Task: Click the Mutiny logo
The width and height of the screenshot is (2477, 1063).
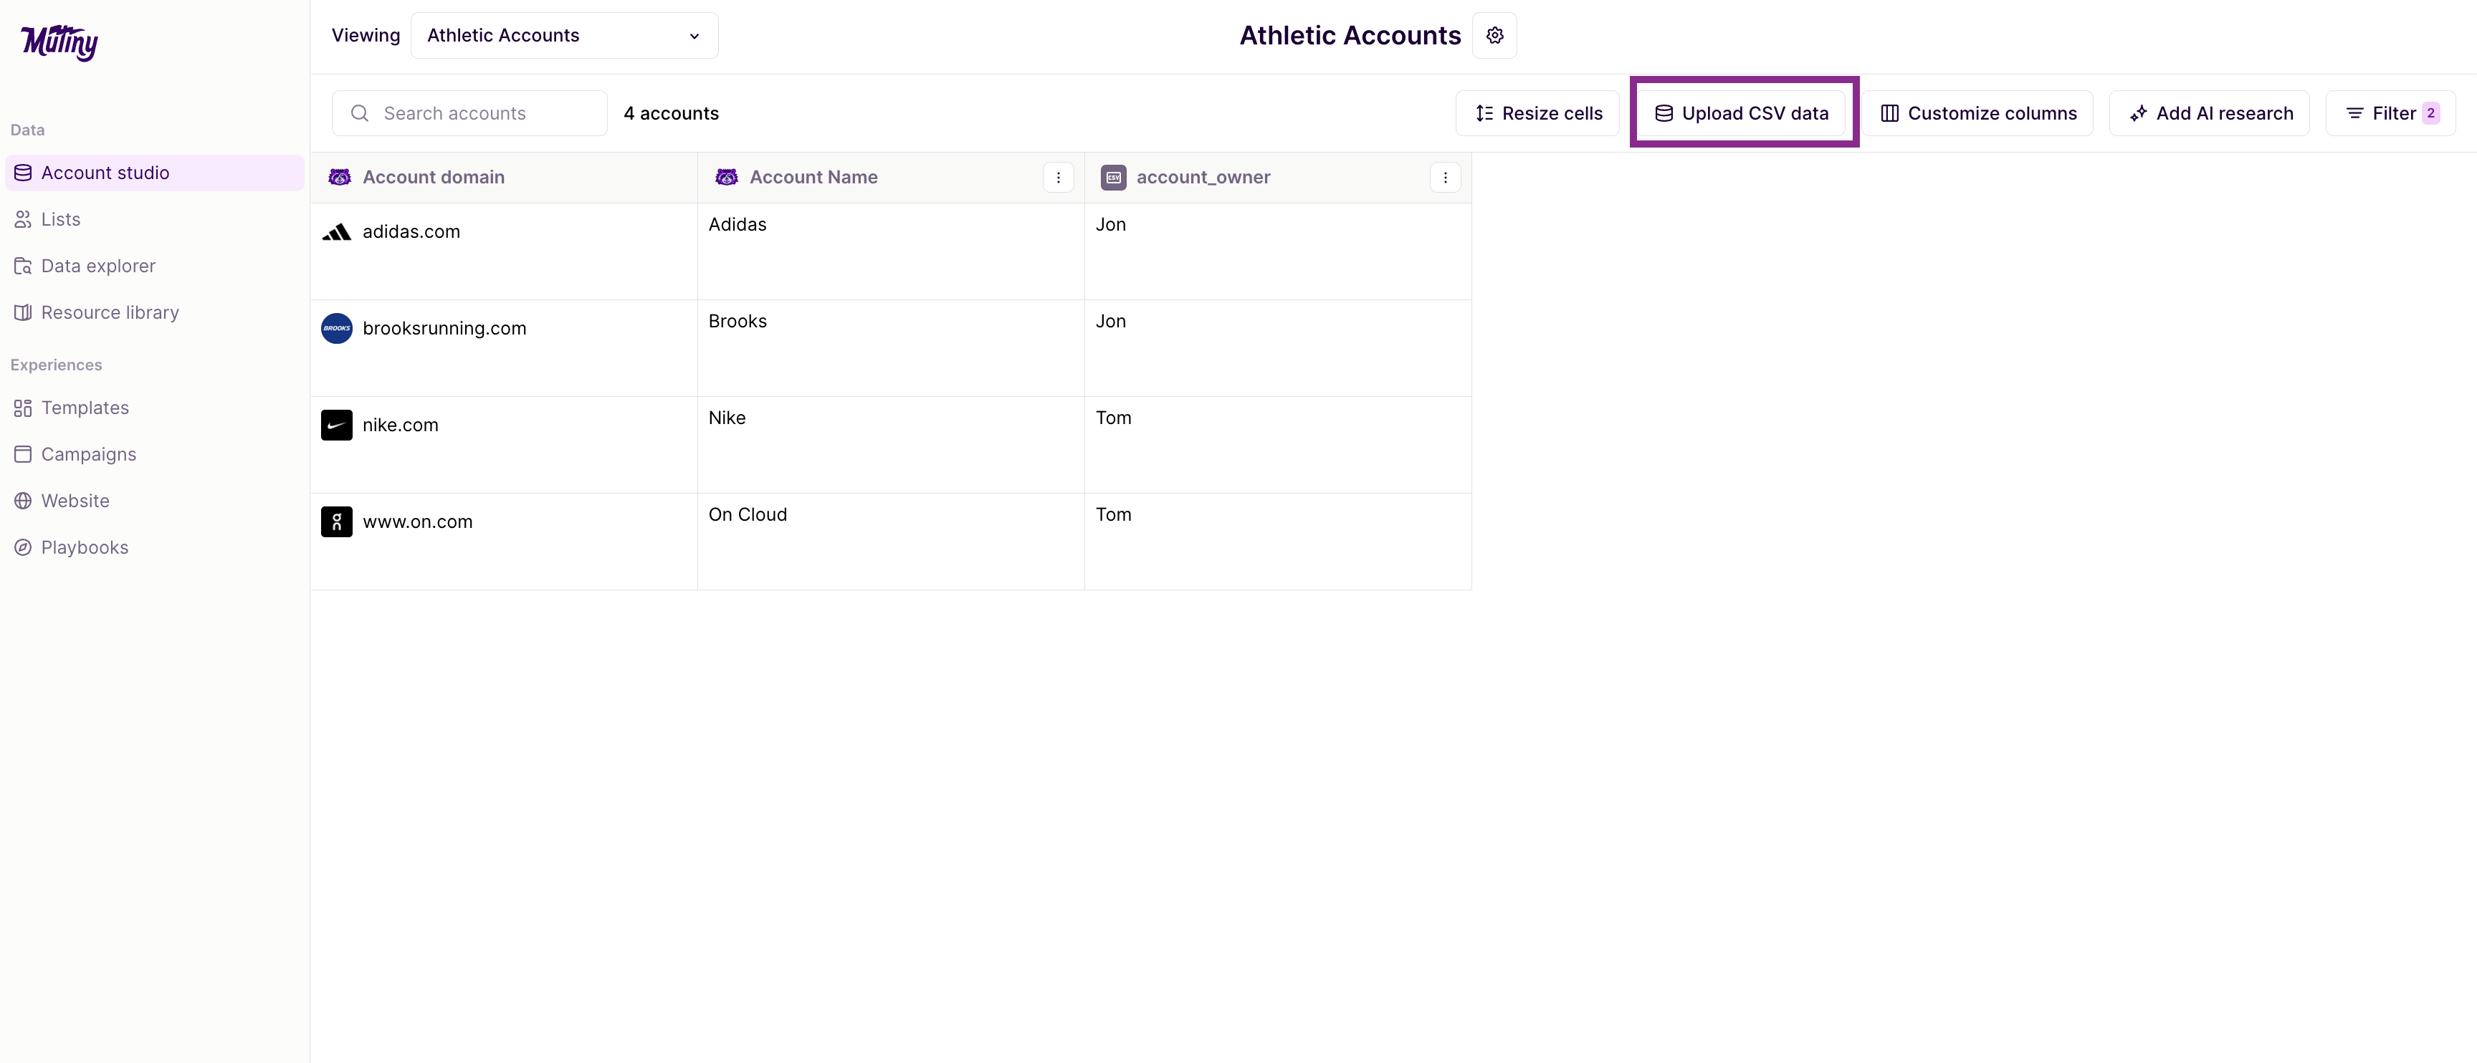Action: click(x=59, y=42)
